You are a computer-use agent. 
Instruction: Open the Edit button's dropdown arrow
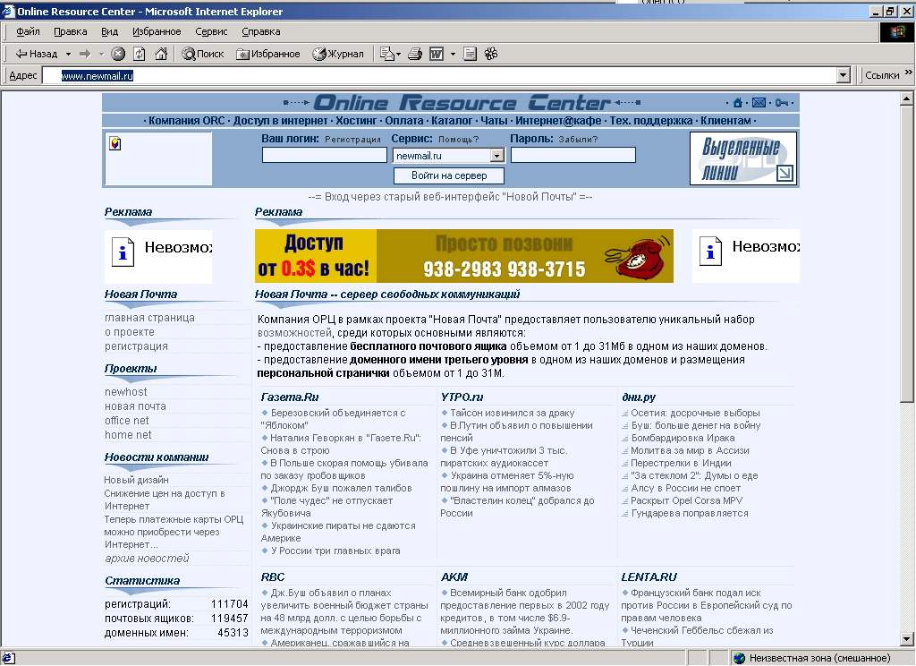[453, 54]
